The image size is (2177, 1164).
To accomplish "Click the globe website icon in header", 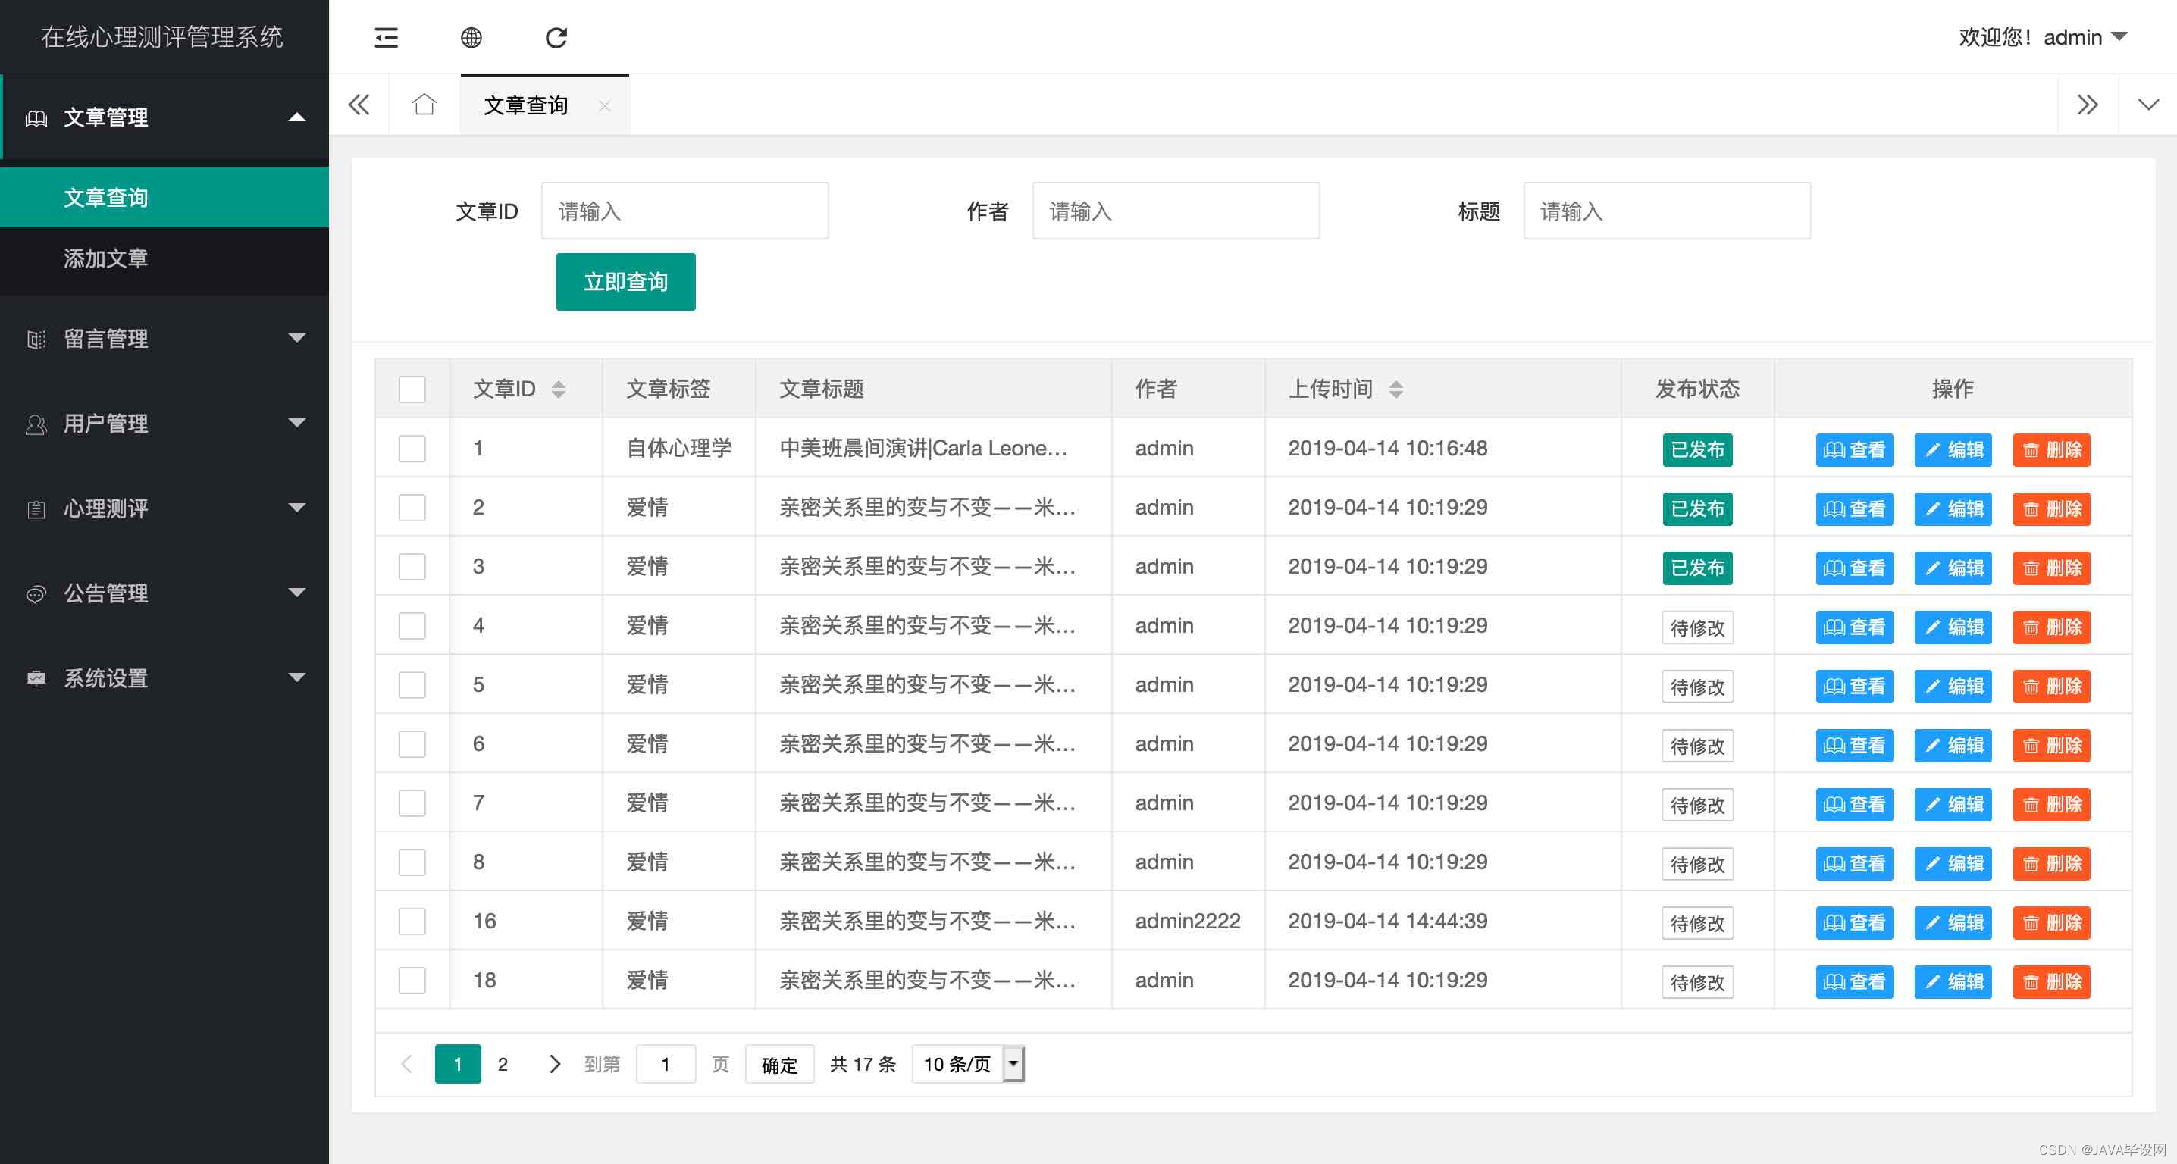I will tap(471, 37).
